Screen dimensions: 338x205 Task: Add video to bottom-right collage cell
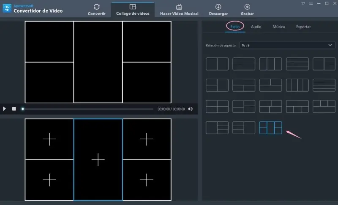tap(147, 180)
